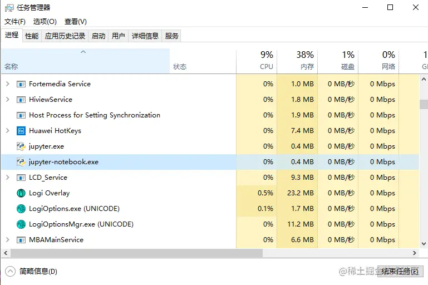This screenshot has width=428, height=285.
Task: Expand the LCD_Service process group
Action: point(8,177)
